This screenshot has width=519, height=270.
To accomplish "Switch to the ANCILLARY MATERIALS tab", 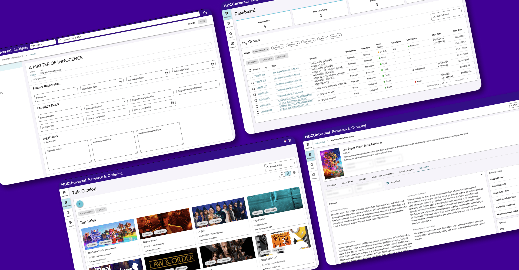I will [x=383, y=175].
